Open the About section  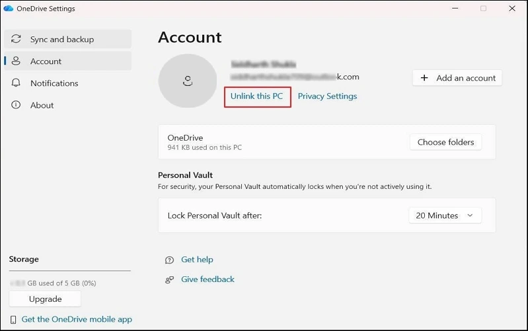pos(67,105)
